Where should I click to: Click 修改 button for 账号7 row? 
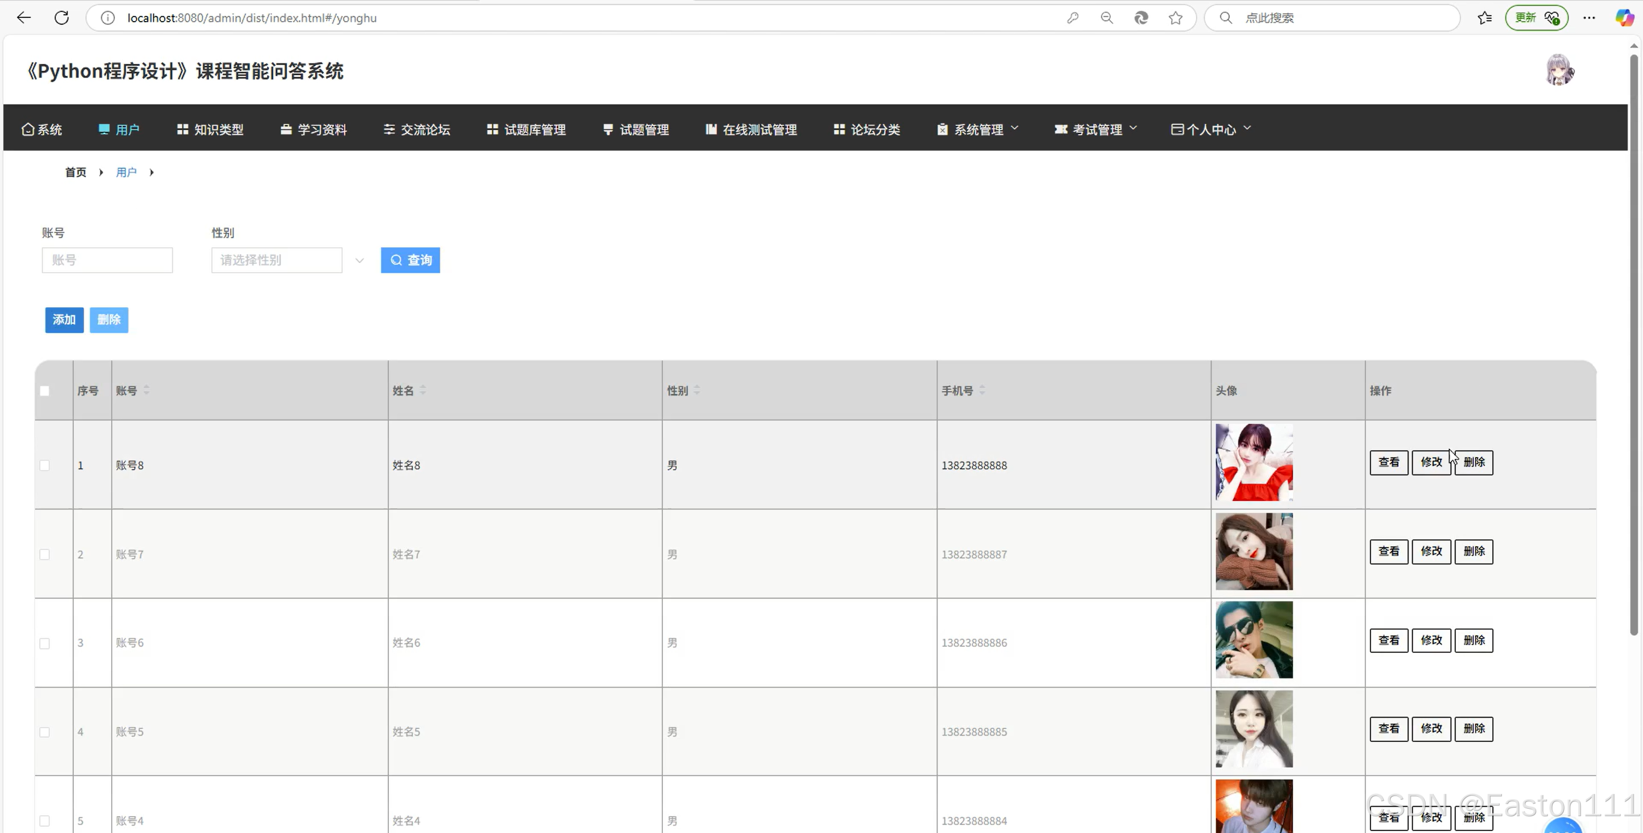(1431, 551)
